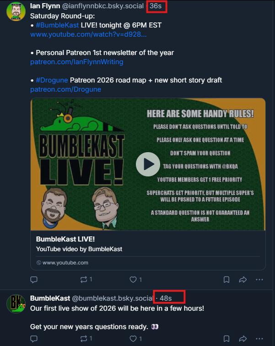The height and width of the screenshot is (346, 275).
Task: Reply to BumbleKast's post
Action: (34, 339)
